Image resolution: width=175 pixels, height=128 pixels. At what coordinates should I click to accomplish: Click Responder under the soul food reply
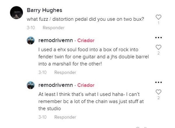65,72
